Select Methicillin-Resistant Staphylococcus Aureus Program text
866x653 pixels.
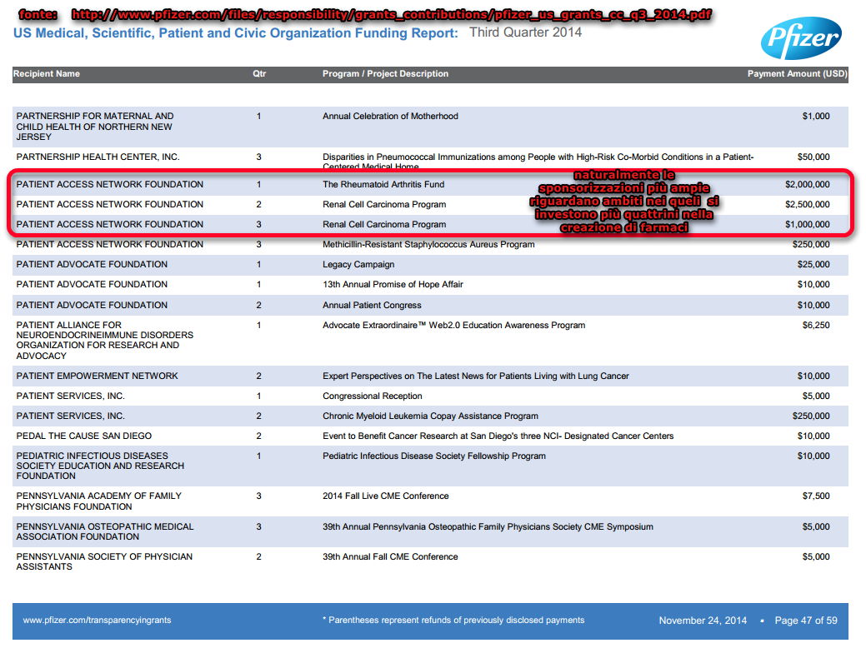point(428,244)
